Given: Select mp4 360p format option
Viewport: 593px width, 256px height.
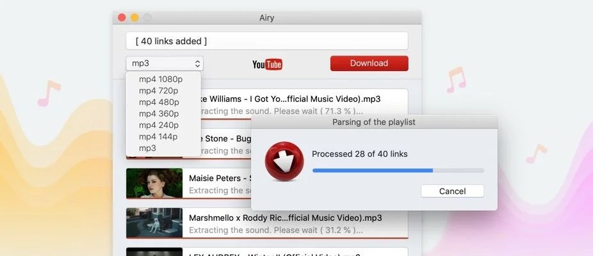Looking at the screenshot, I should tap(159, 113).
